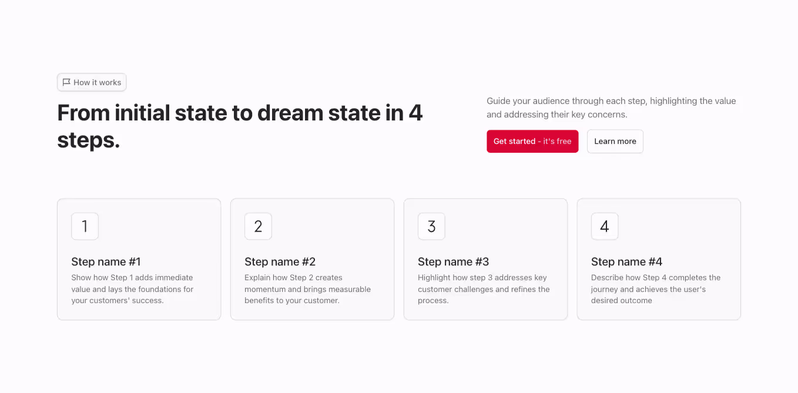Click the main headline about dream state
Screen dimensions: 798x393
click(240, 126)
